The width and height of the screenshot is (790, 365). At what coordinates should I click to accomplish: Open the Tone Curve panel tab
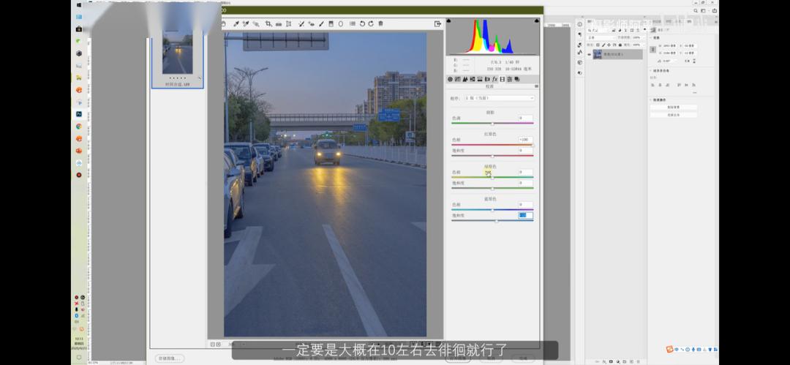pyautogui.click(x=457, y=79)
